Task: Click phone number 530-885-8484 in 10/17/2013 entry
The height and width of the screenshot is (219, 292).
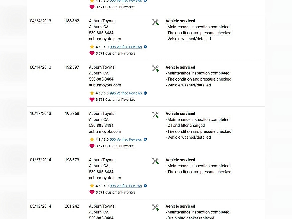Action: pos(101,126)
